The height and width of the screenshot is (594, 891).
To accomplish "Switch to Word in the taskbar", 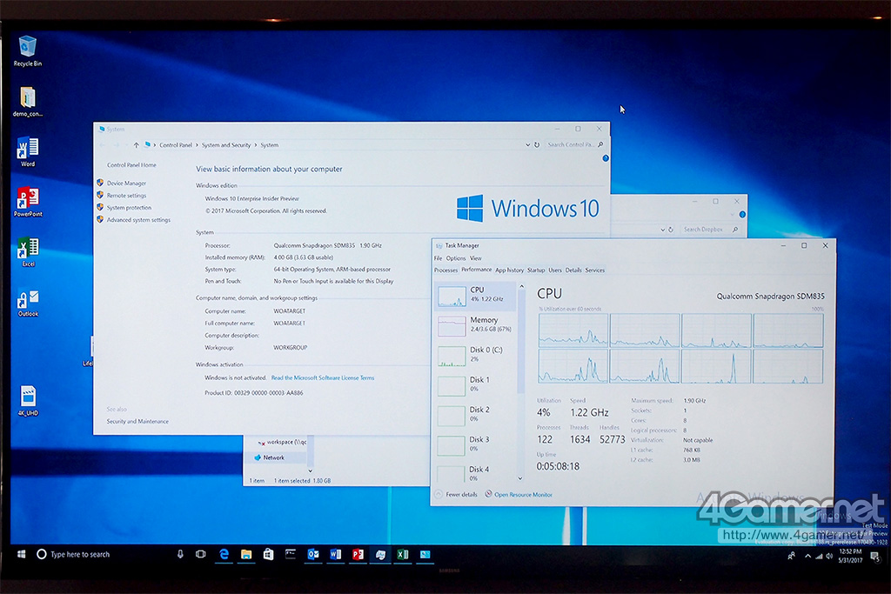I will click(335, 554).
